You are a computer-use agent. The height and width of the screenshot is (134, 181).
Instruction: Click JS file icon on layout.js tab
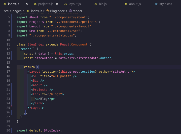66,4
